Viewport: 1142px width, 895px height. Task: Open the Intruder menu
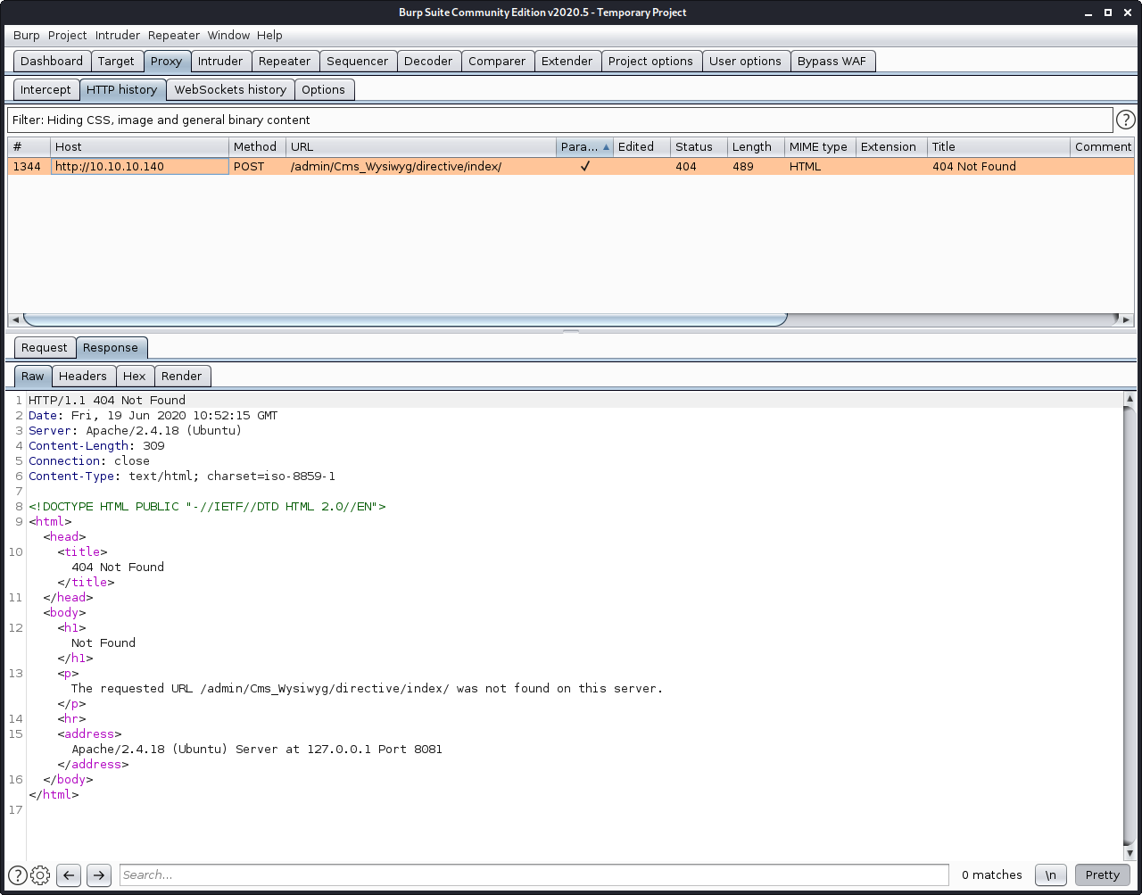[118, 36]
